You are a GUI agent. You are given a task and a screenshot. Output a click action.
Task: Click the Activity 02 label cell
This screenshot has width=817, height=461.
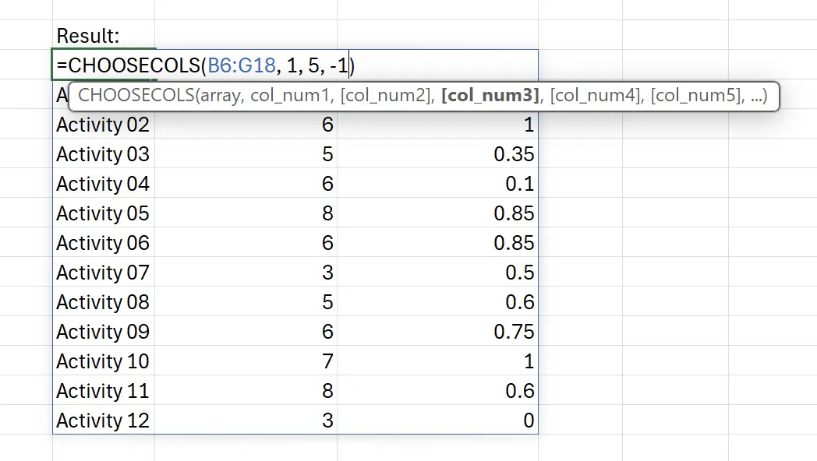(102, 125)
